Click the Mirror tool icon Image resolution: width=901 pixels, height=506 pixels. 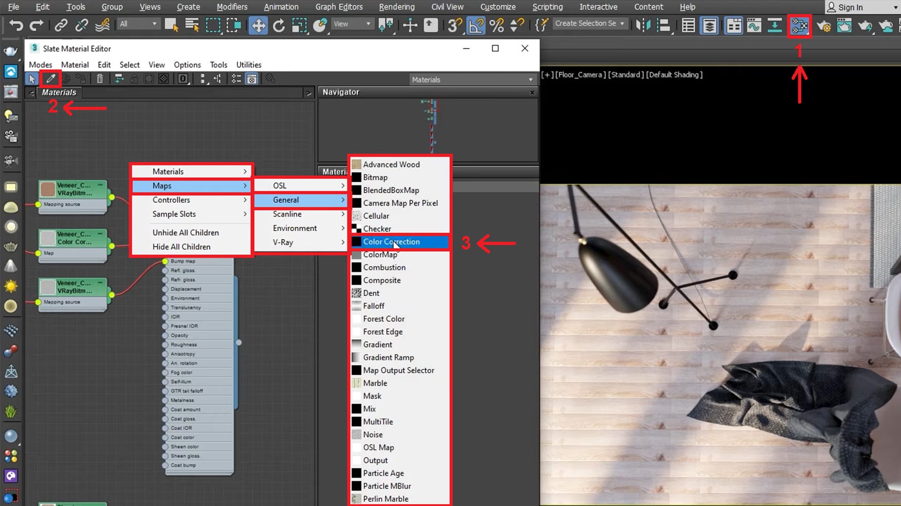tap(643, 25)
